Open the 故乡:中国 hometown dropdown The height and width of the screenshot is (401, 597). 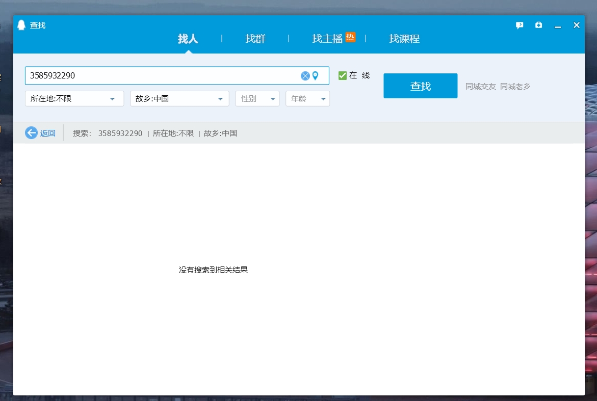pyautogui.click(x=179, y=99)
